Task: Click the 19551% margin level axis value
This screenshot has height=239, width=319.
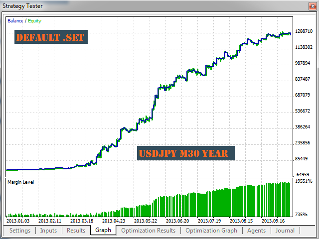Action: 304,182
